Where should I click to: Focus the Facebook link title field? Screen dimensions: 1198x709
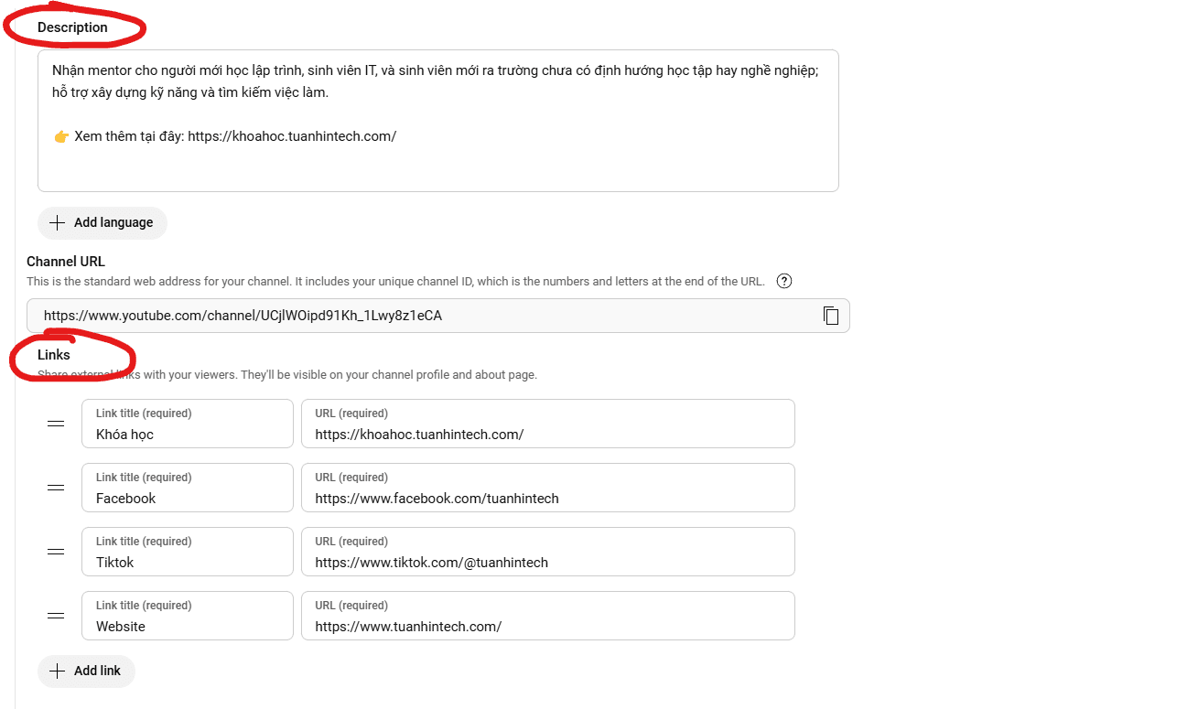[187, 498]
